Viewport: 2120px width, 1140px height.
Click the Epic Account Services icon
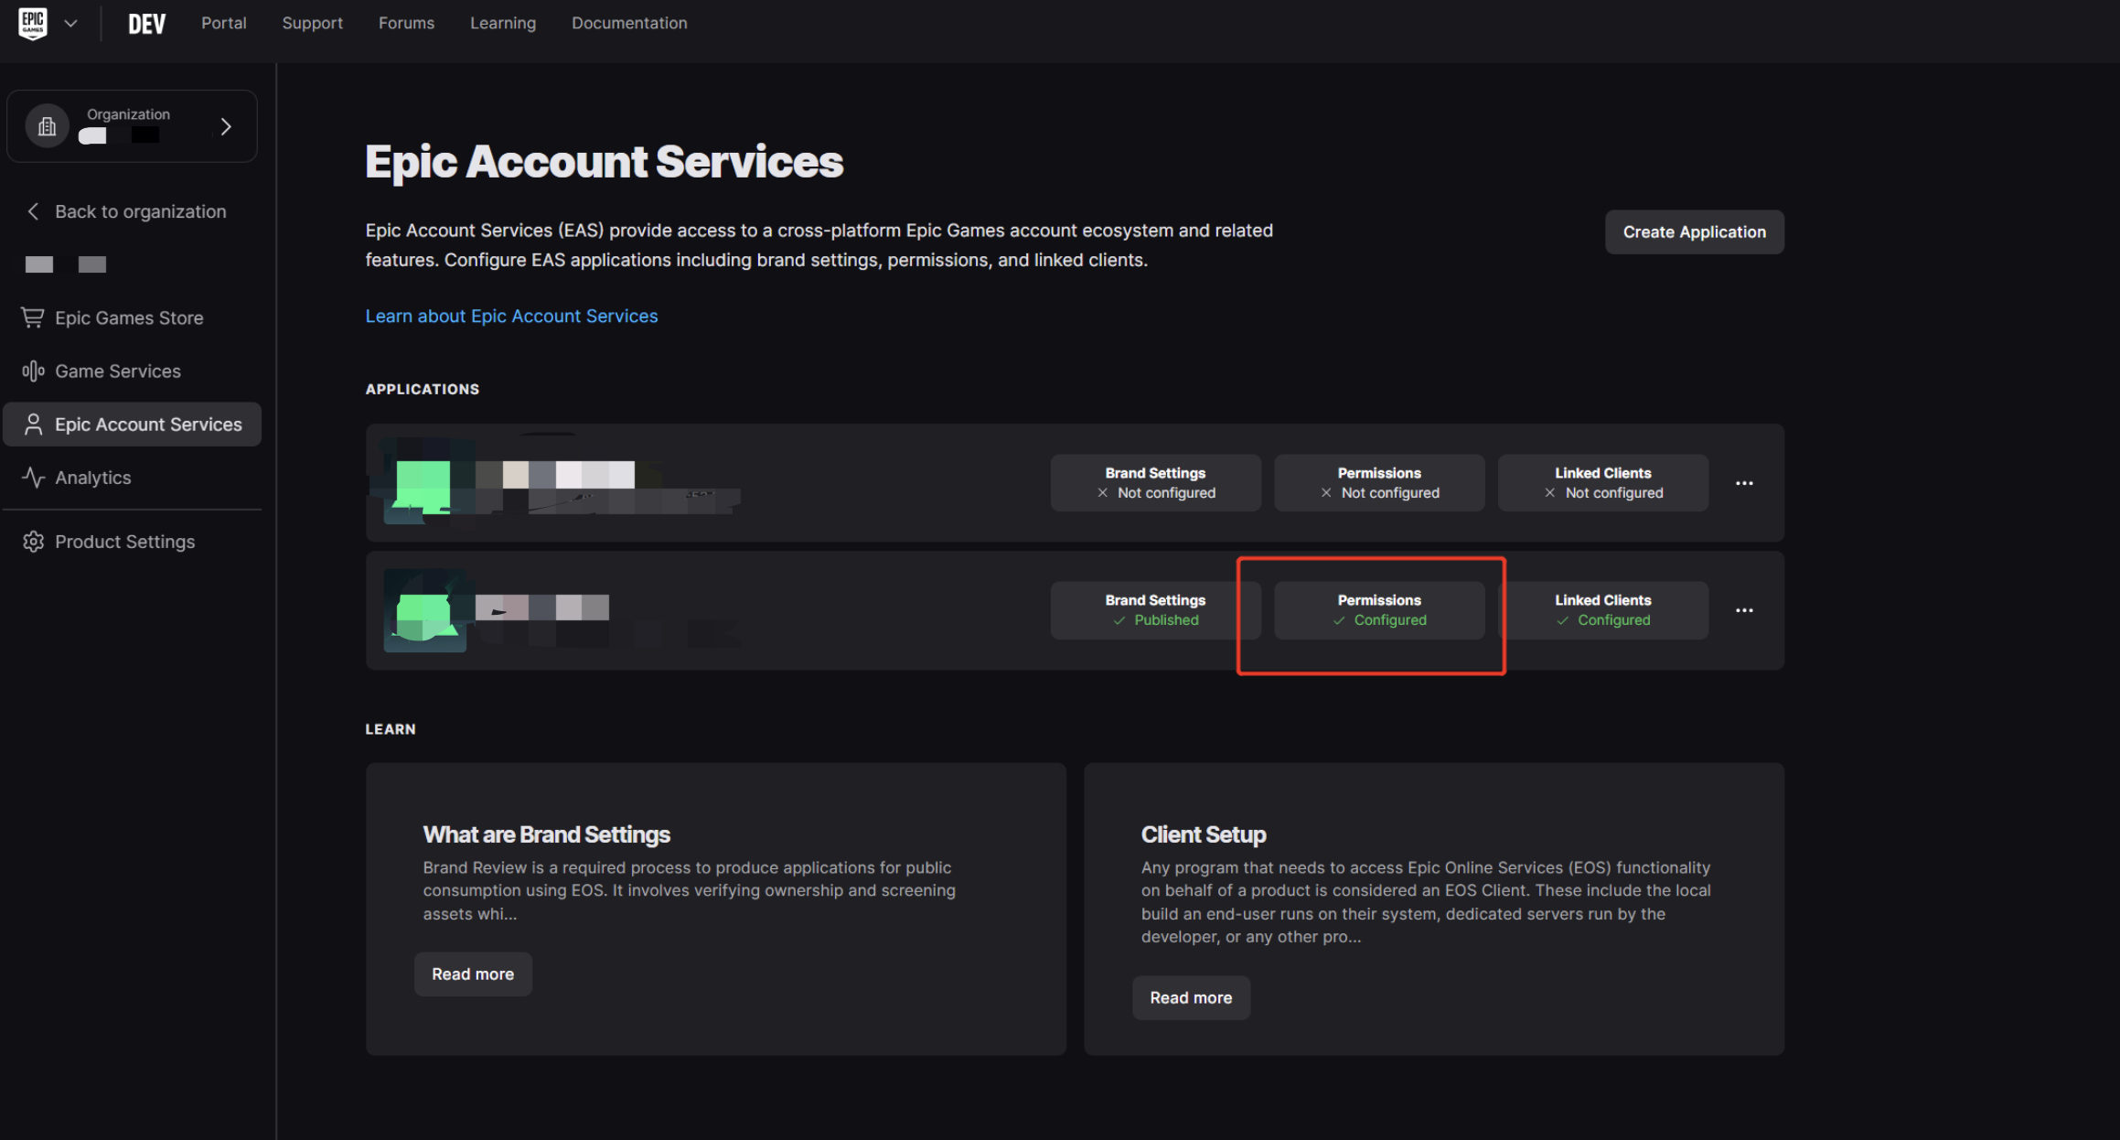tap(32, 424)
